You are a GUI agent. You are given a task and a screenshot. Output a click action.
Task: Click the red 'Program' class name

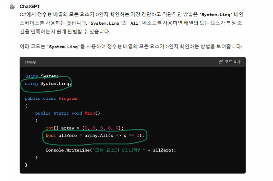point(68,99)
